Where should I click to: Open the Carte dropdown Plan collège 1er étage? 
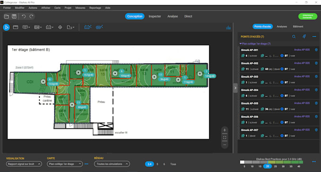(x=65, y=164)
